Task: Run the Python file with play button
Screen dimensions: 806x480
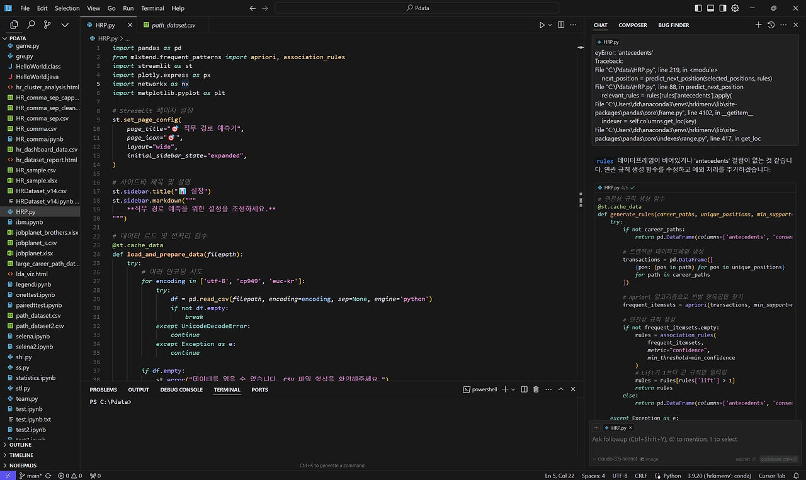Action: point(542,25)
